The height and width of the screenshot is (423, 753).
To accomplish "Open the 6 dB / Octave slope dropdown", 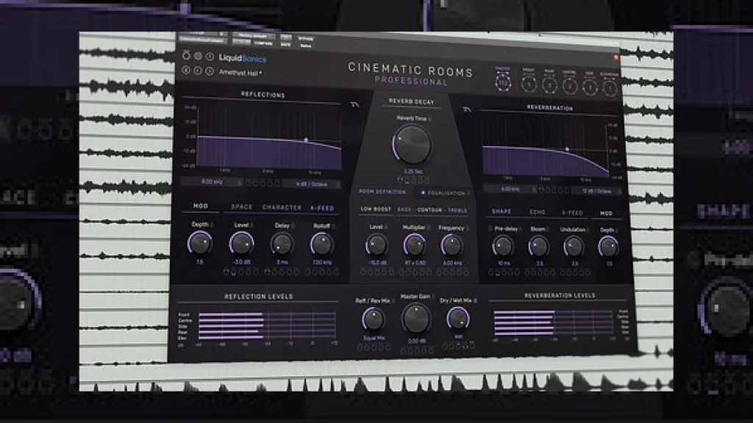I will point(312,184).
